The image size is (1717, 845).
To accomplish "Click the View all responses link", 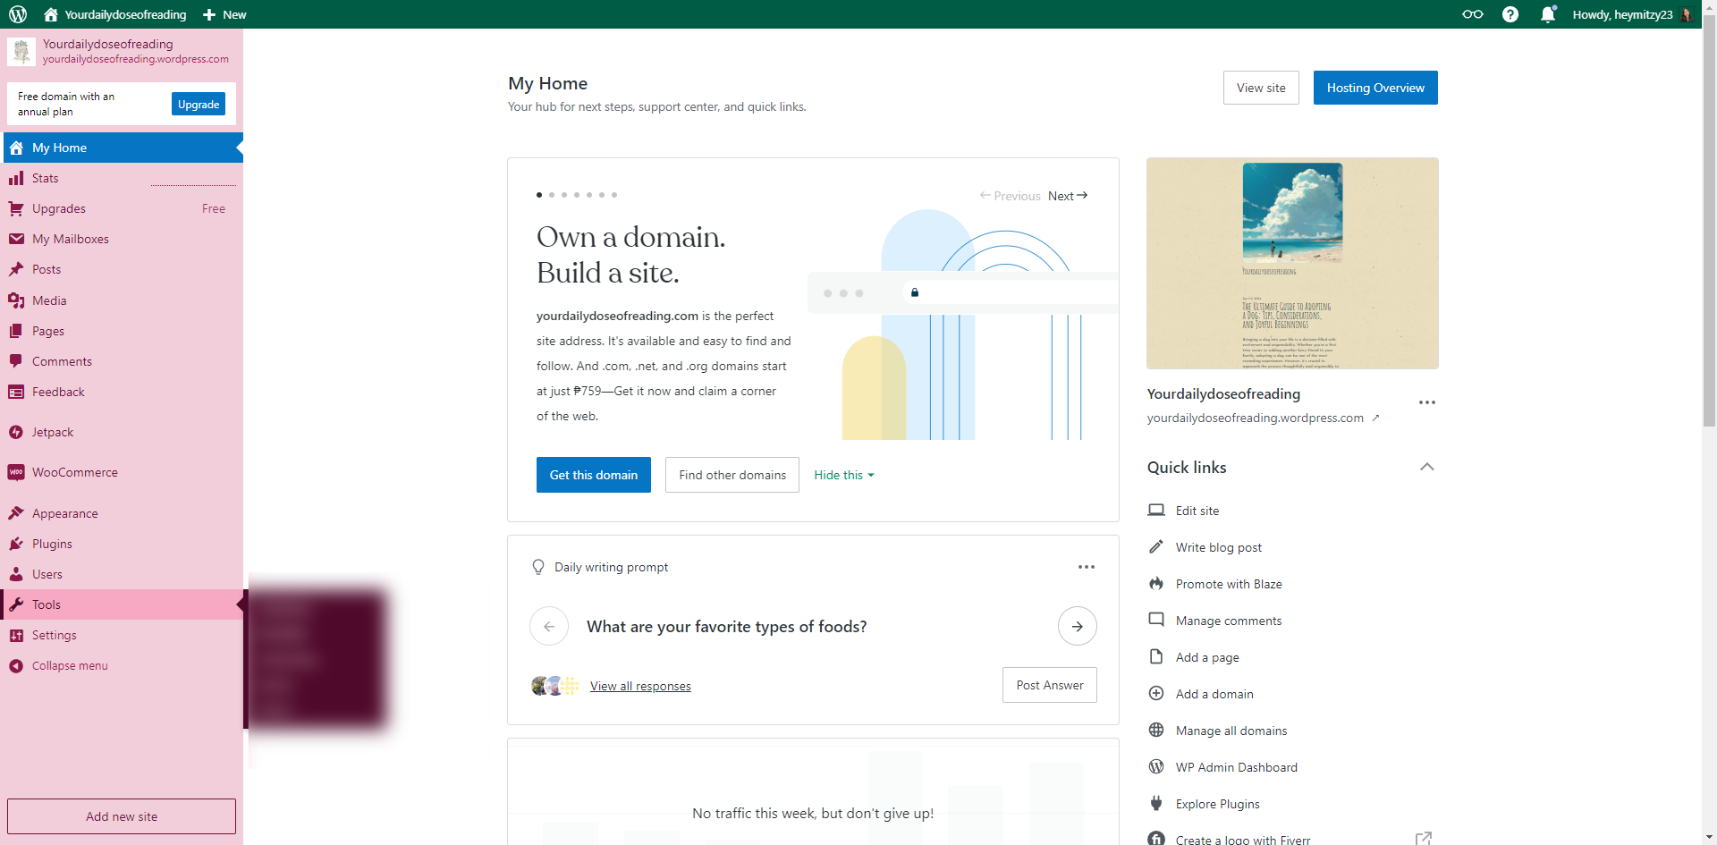I will pyautogui.click(x=640, y=686).
